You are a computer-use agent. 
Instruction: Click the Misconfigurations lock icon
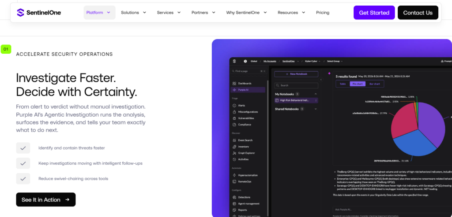click(x=234, y=112)
